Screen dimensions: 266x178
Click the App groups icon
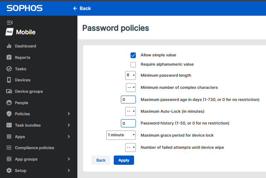coord(9,159)
